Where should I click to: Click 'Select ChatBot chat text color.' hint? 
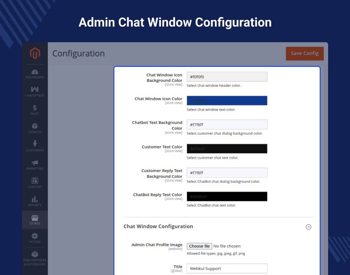click(211, 205)
